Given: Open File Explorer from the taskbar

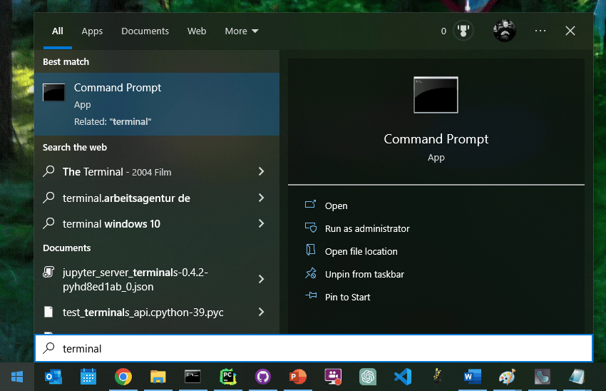Looking at the screenshot, I should tap(158, 376).
